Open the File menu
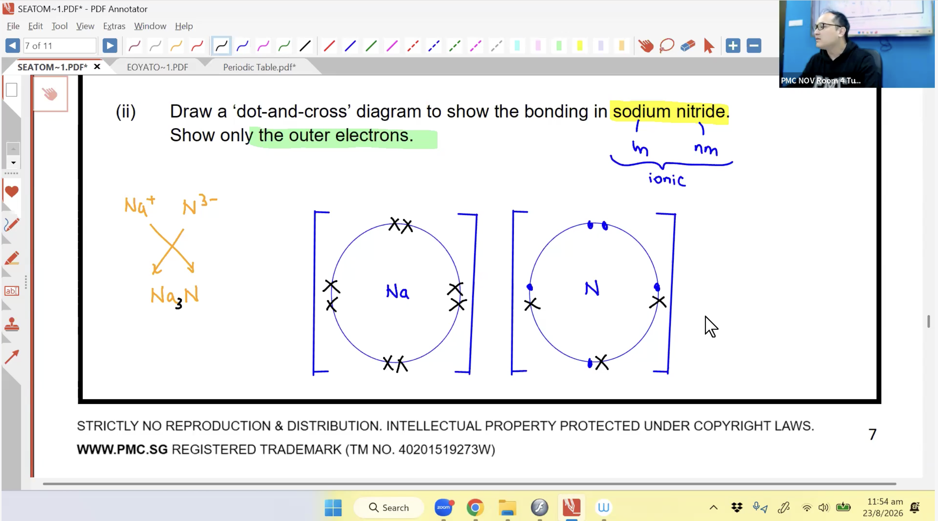 (x=13, y=26)
